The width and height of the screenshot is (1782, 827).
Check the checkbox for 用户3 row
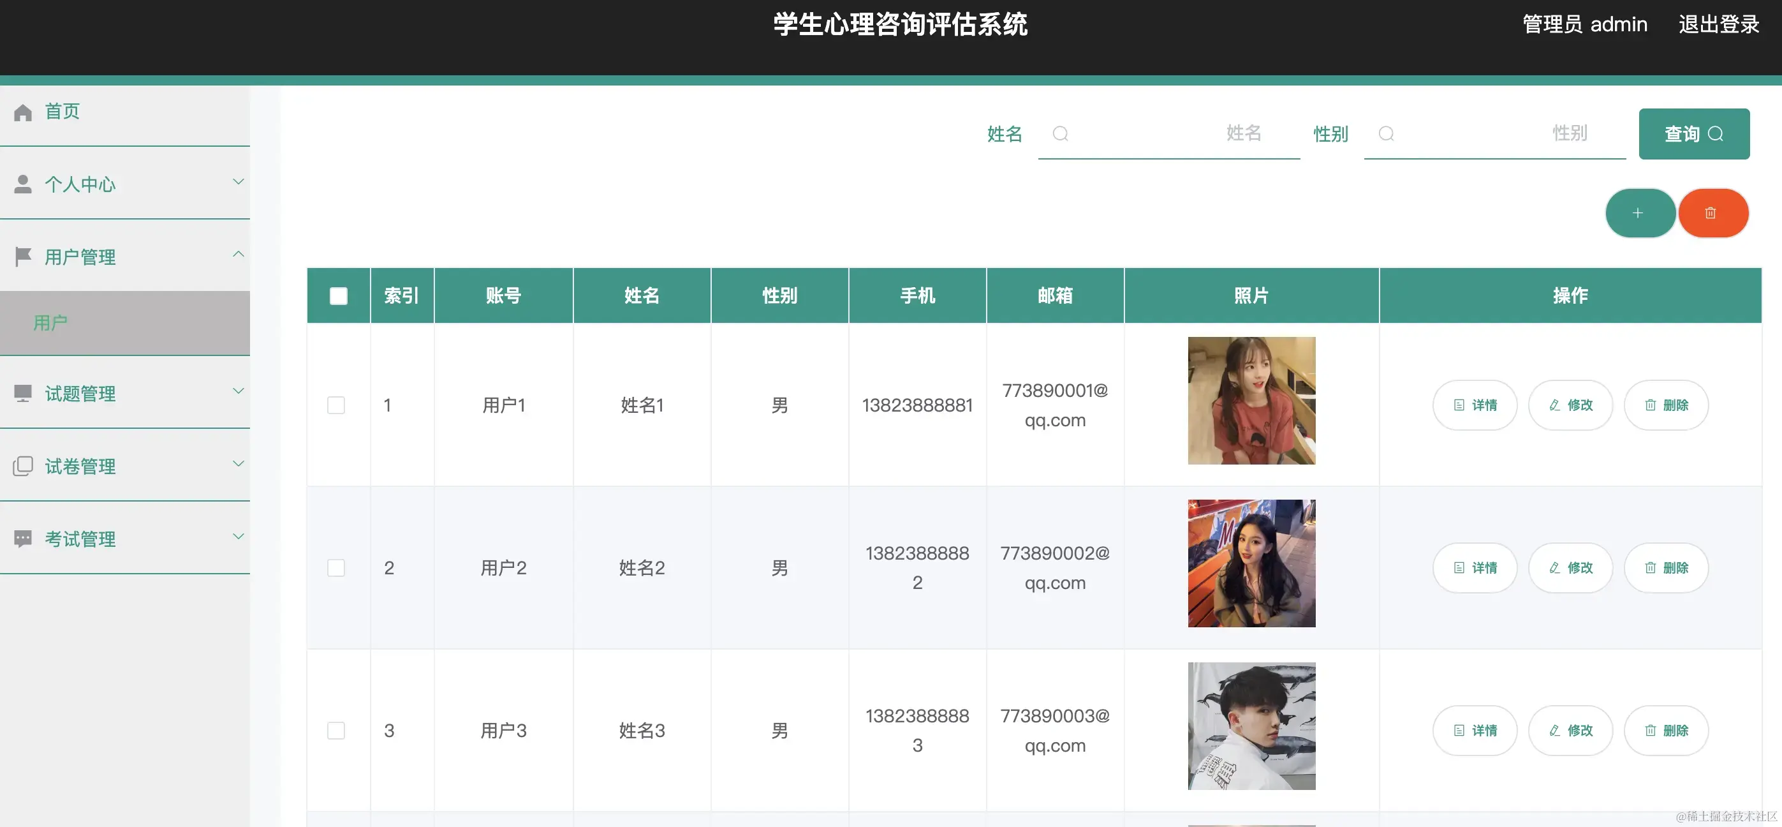pos(337,730)
